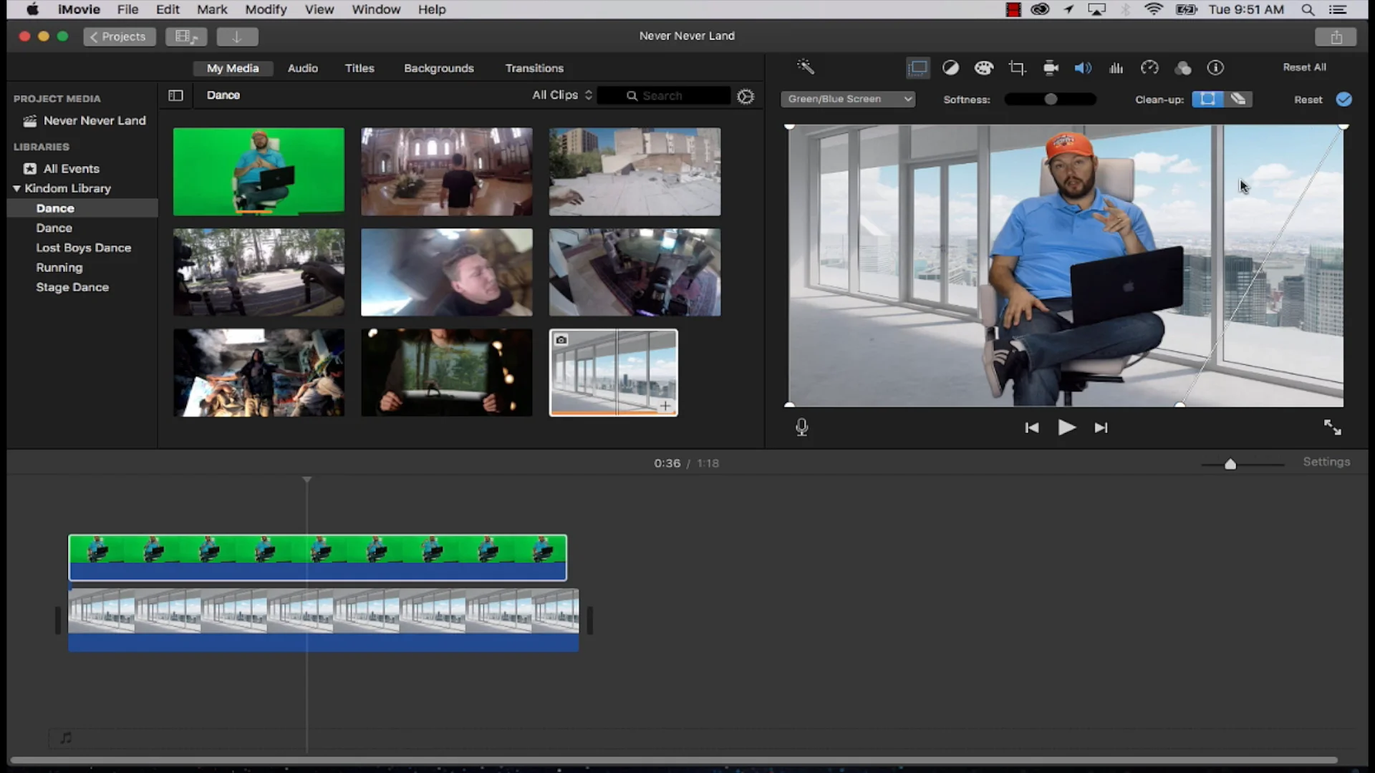Open the stabilization camera tool
This screenshot has height=773, width=1375.
tap(1051, 68)
